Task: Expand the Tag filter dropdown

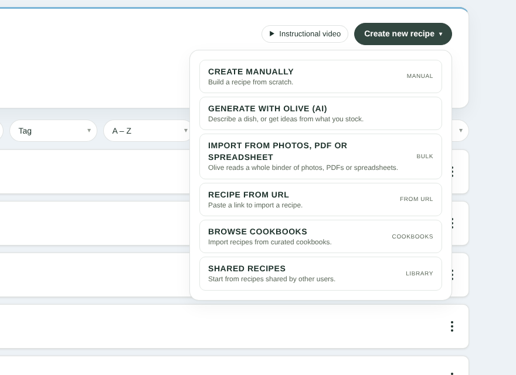Action: tap(53, 131)
